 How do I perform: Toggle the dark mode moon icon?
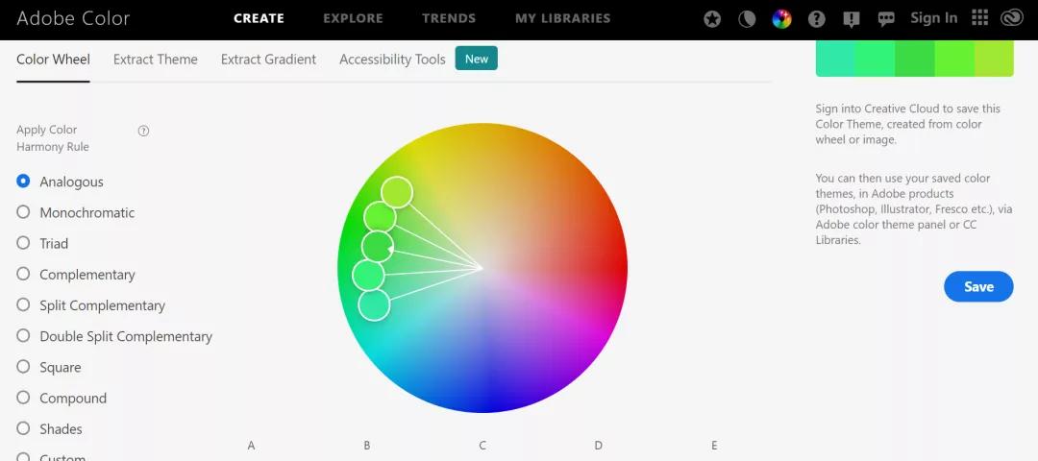747,19
